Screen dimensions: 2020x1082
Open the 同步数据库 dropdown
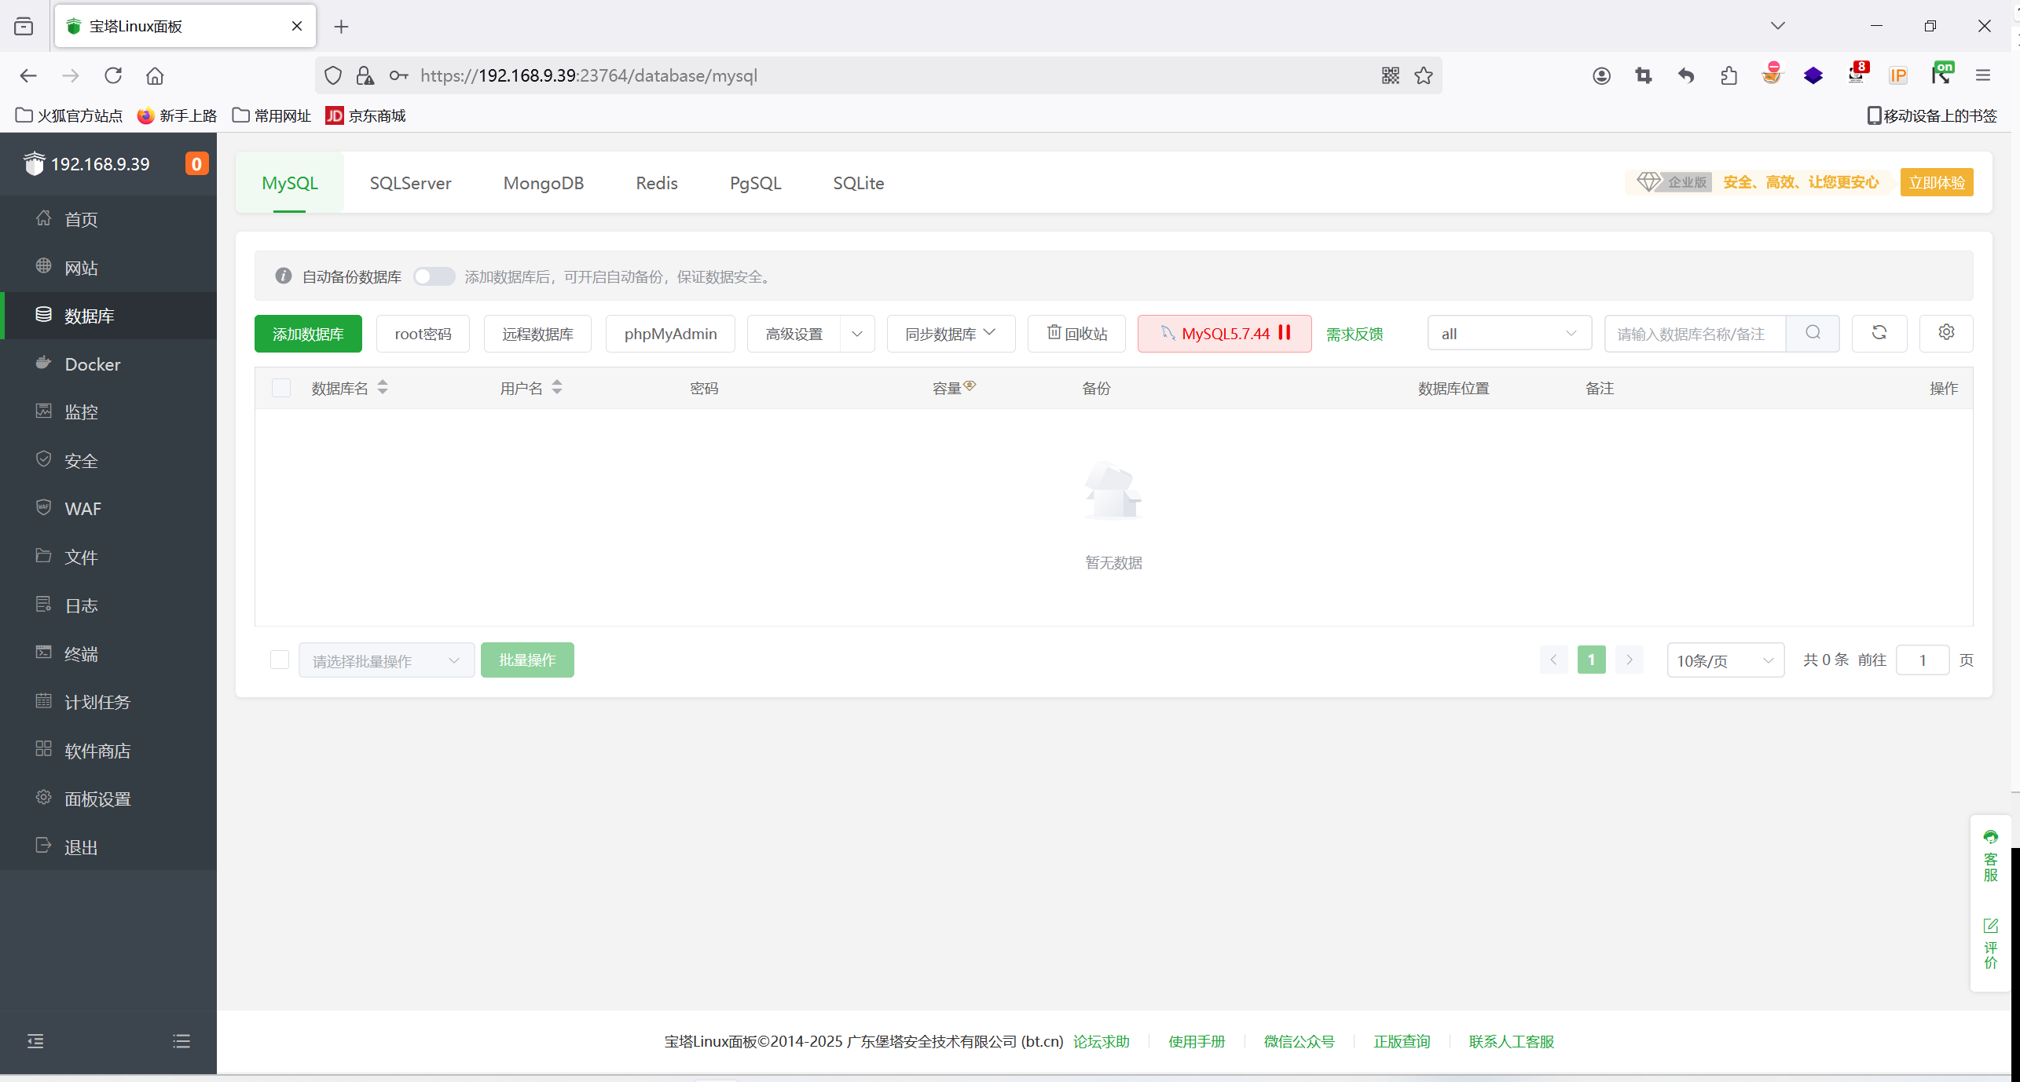950,334
